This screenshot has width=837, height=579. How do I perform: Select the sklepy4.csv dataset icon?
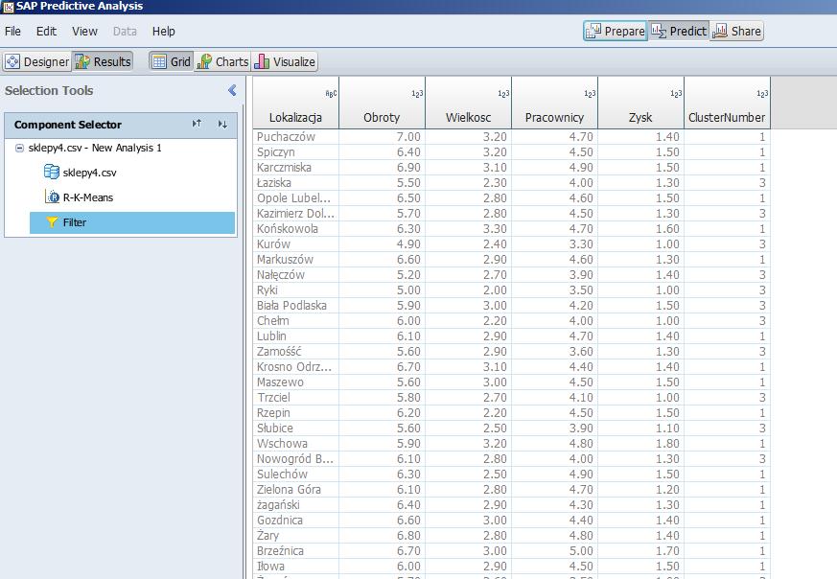(52, 172)
